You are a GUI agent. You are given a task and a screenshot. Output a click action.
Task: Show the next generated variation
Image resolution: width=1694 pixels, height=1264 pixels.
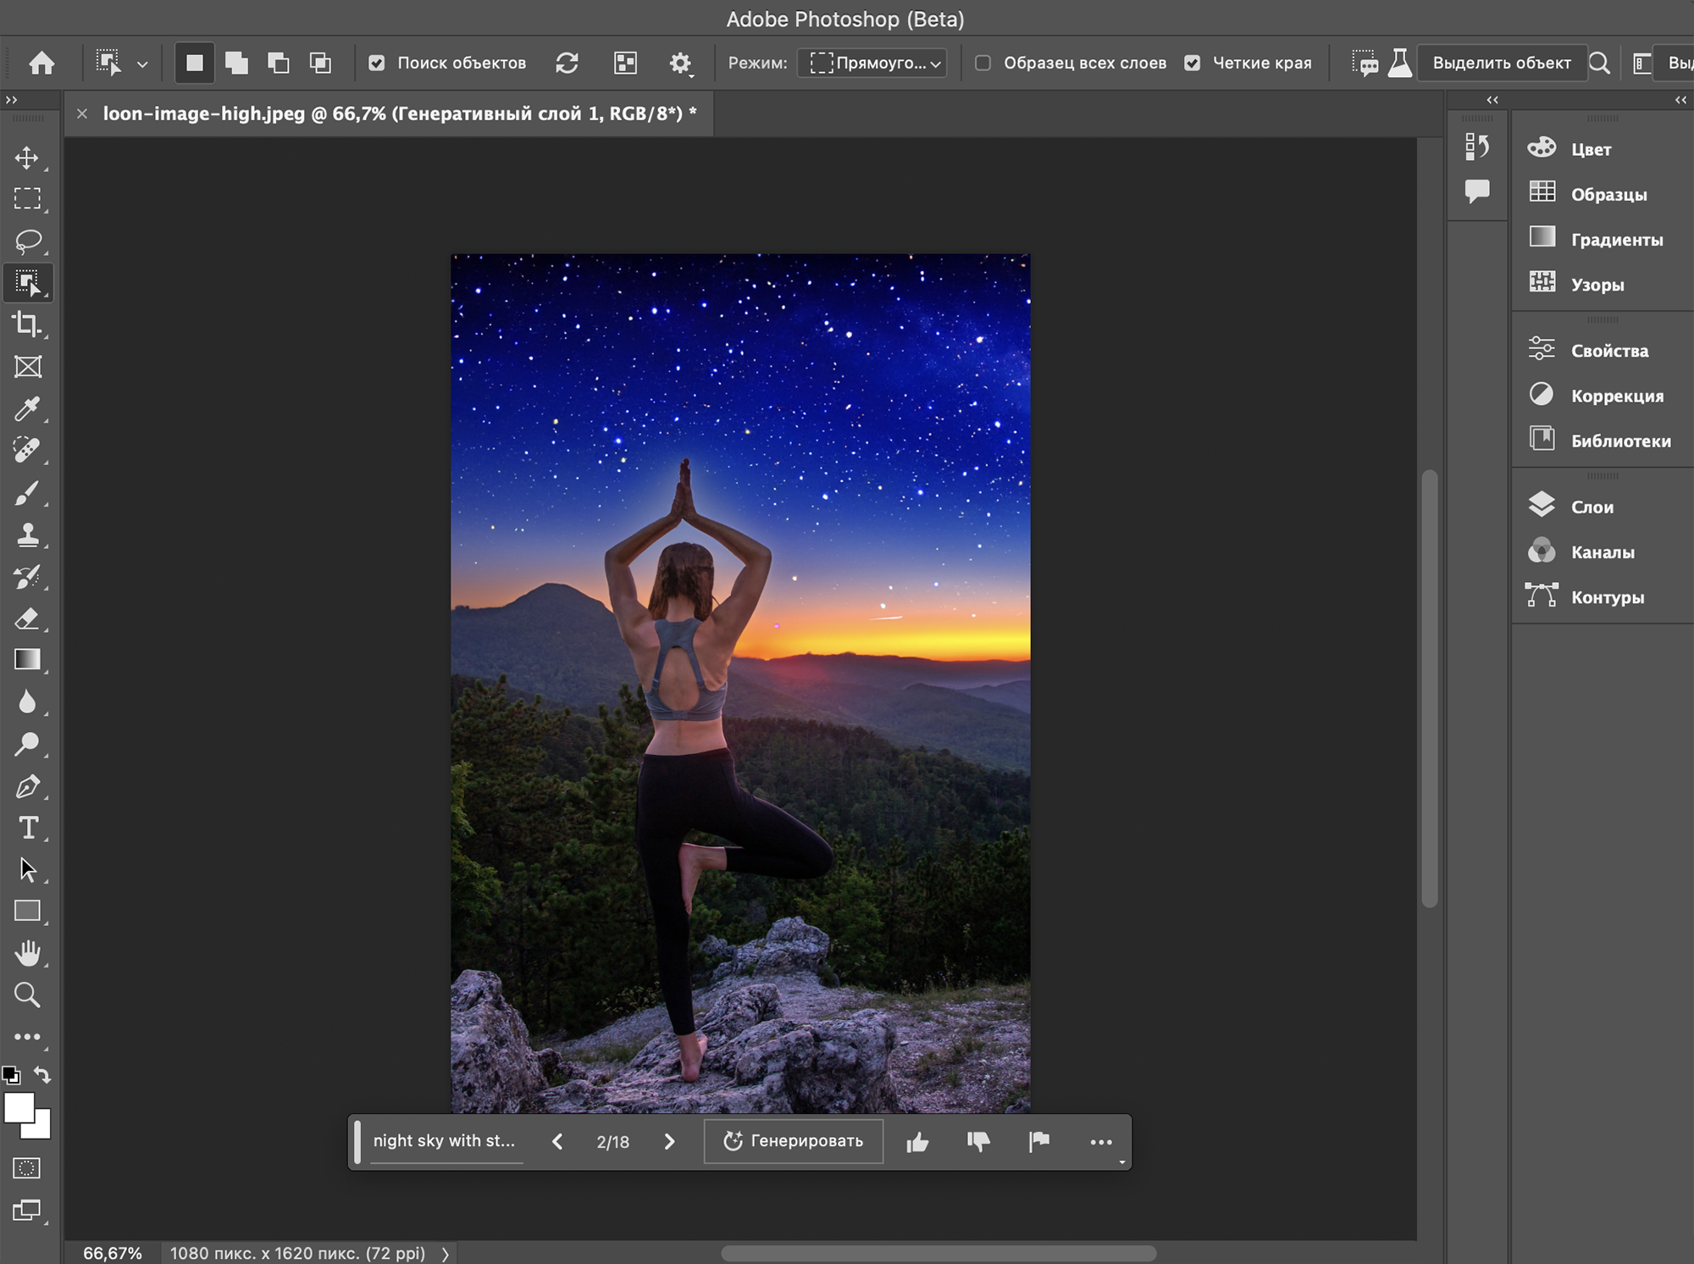coord(669,1141)
